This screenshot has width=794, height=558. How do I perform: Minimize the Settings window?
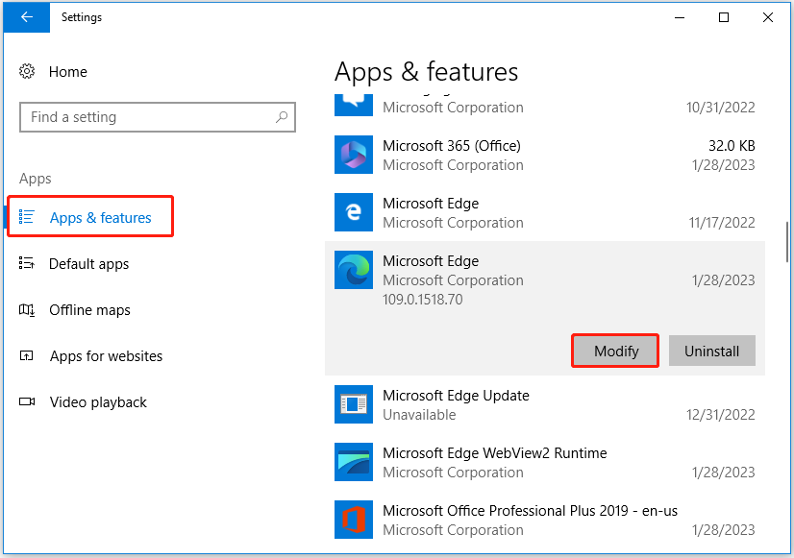pyautogui.click(x=680, y=17)
